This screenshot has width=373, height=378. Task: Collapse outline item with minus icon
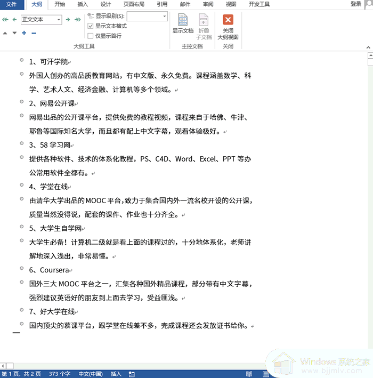point(34,33)
